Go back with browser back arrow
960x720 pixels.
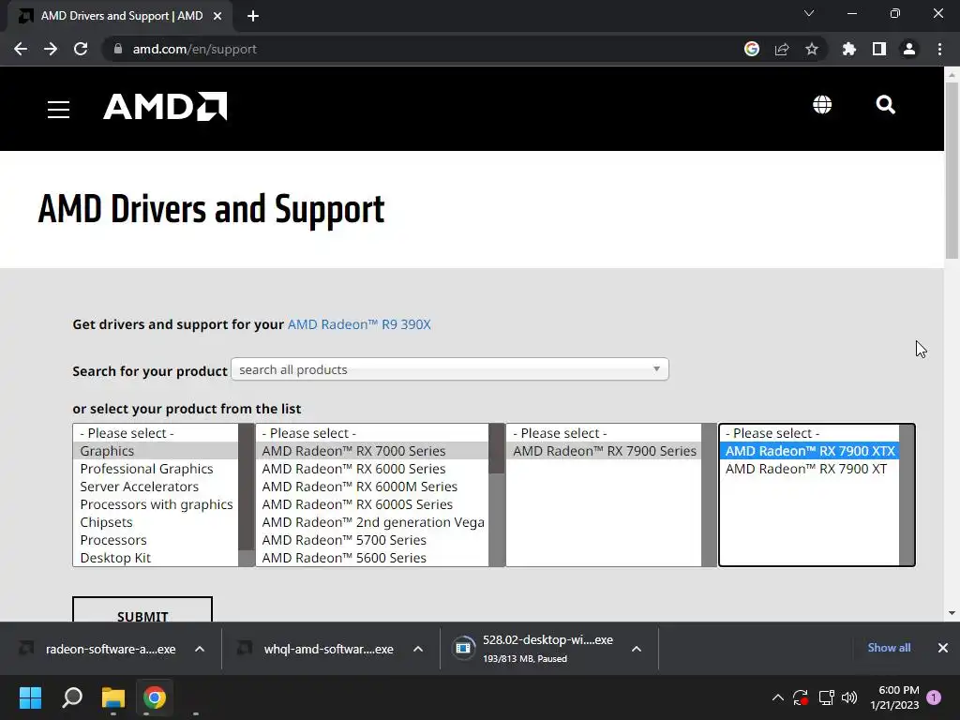click(x=21, y=49)
